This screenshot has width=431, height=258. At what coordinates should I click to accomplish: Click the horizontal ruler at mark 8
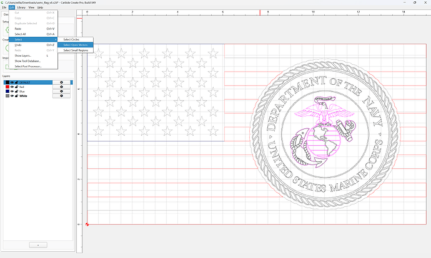click(268, 12)
